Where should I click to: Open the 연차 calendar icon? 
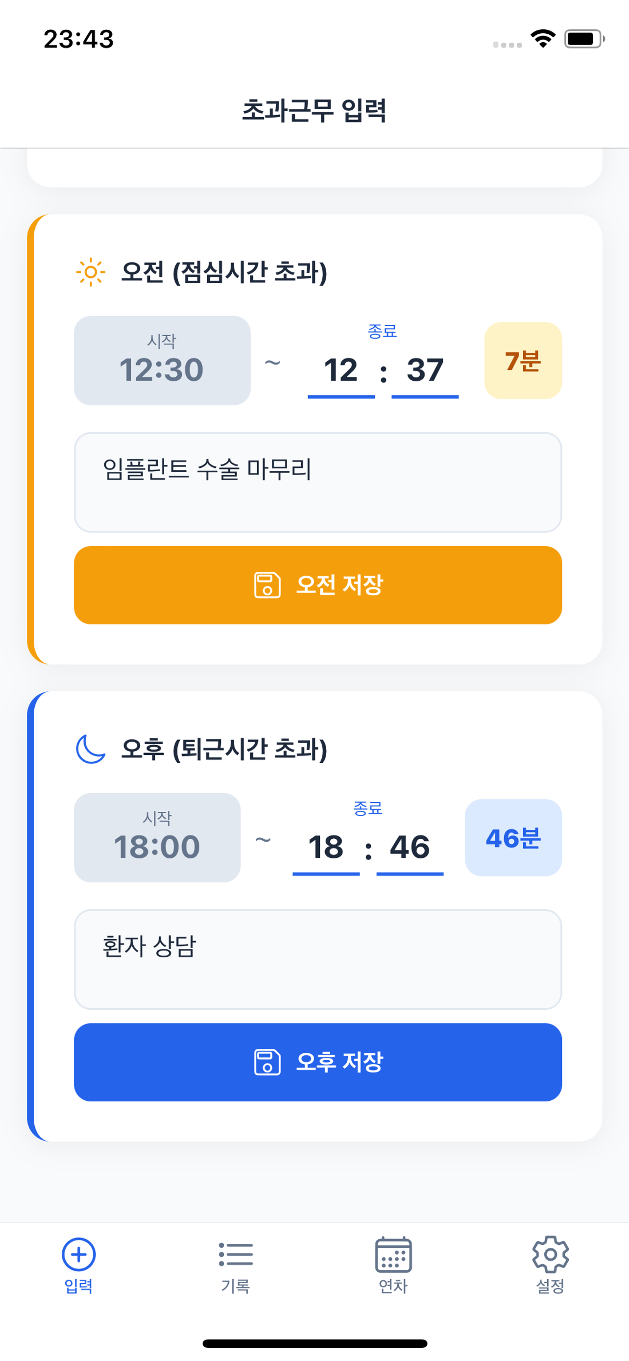pyautogui.click(x=392, y=1255)
